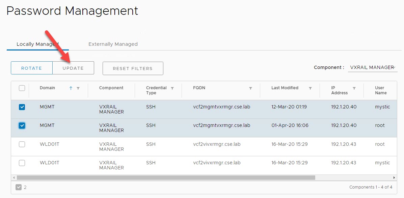Check the WLD01T root row checkbox
Screen dimensions: 404x198
(x=22, y=144)
